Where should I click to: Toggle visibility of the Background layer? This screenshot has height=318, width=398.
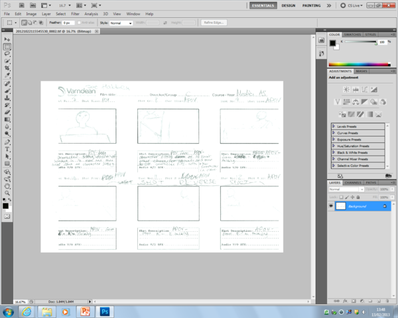click(331, 206)
